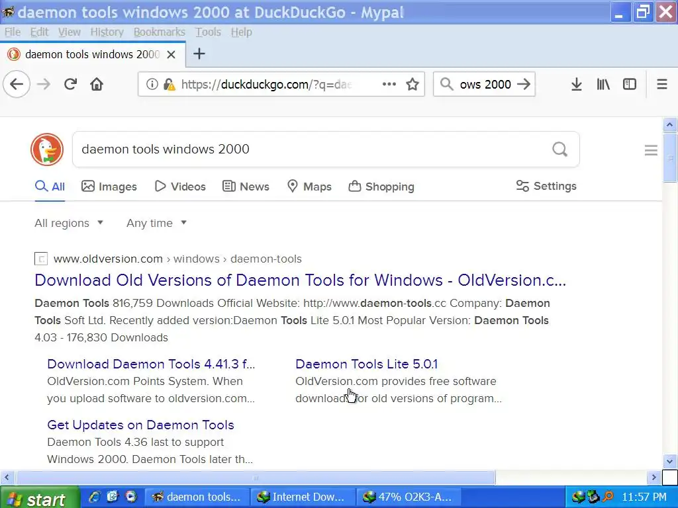Go back to the previous page
Viewport: 678px width, 508px height.
pyautogui.click(x=17, y=84)
